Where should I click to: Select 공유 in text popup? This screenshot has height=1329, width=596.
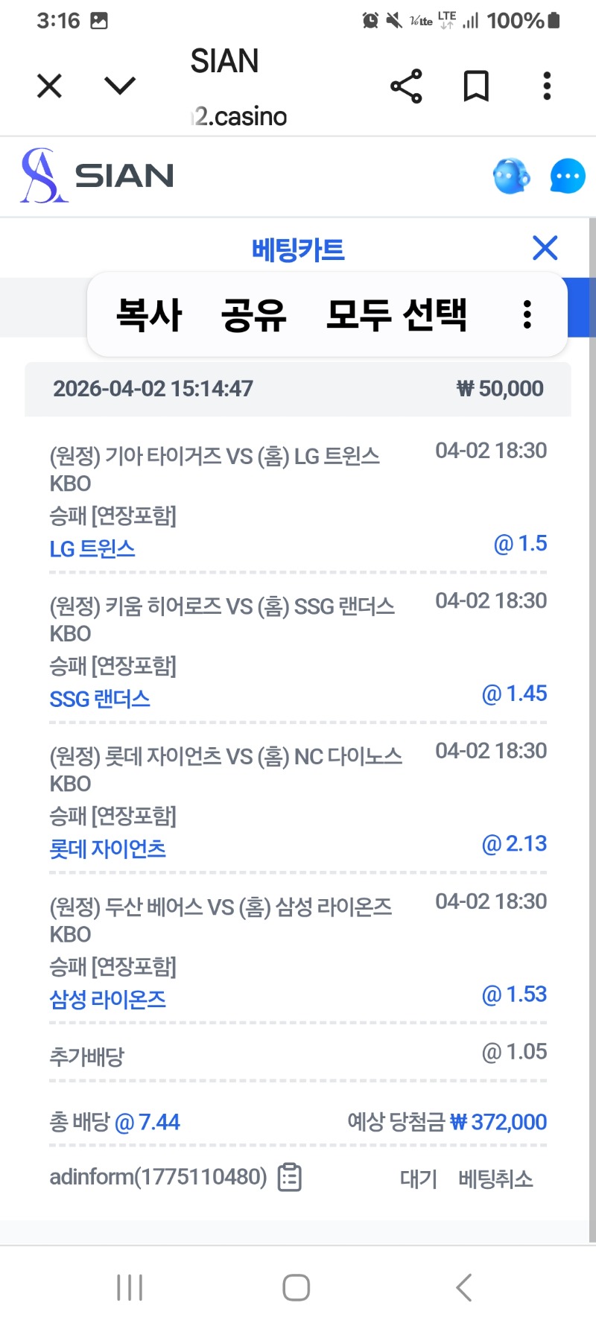pos(253,314)
